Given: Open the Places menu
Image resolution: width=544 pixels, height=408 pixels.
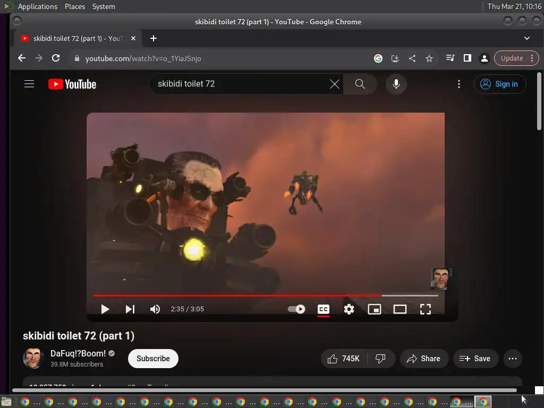Looking at the screenshot, I should [x=74, y=6].
